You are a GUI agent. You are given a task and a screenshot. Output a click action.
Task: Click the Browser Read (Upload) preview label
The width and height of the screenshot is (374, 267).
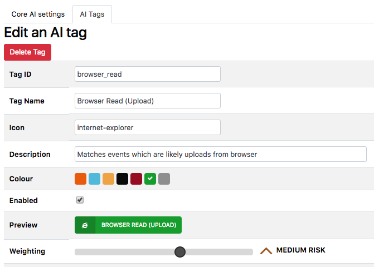[x=138, y=225]
